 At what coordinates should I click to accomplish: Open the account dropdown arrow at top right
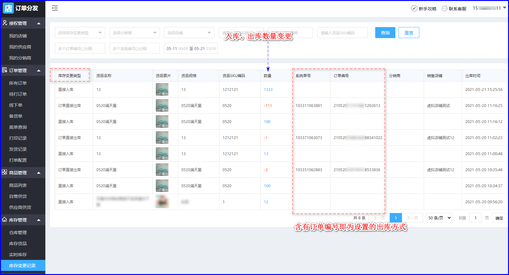(505, 8)
